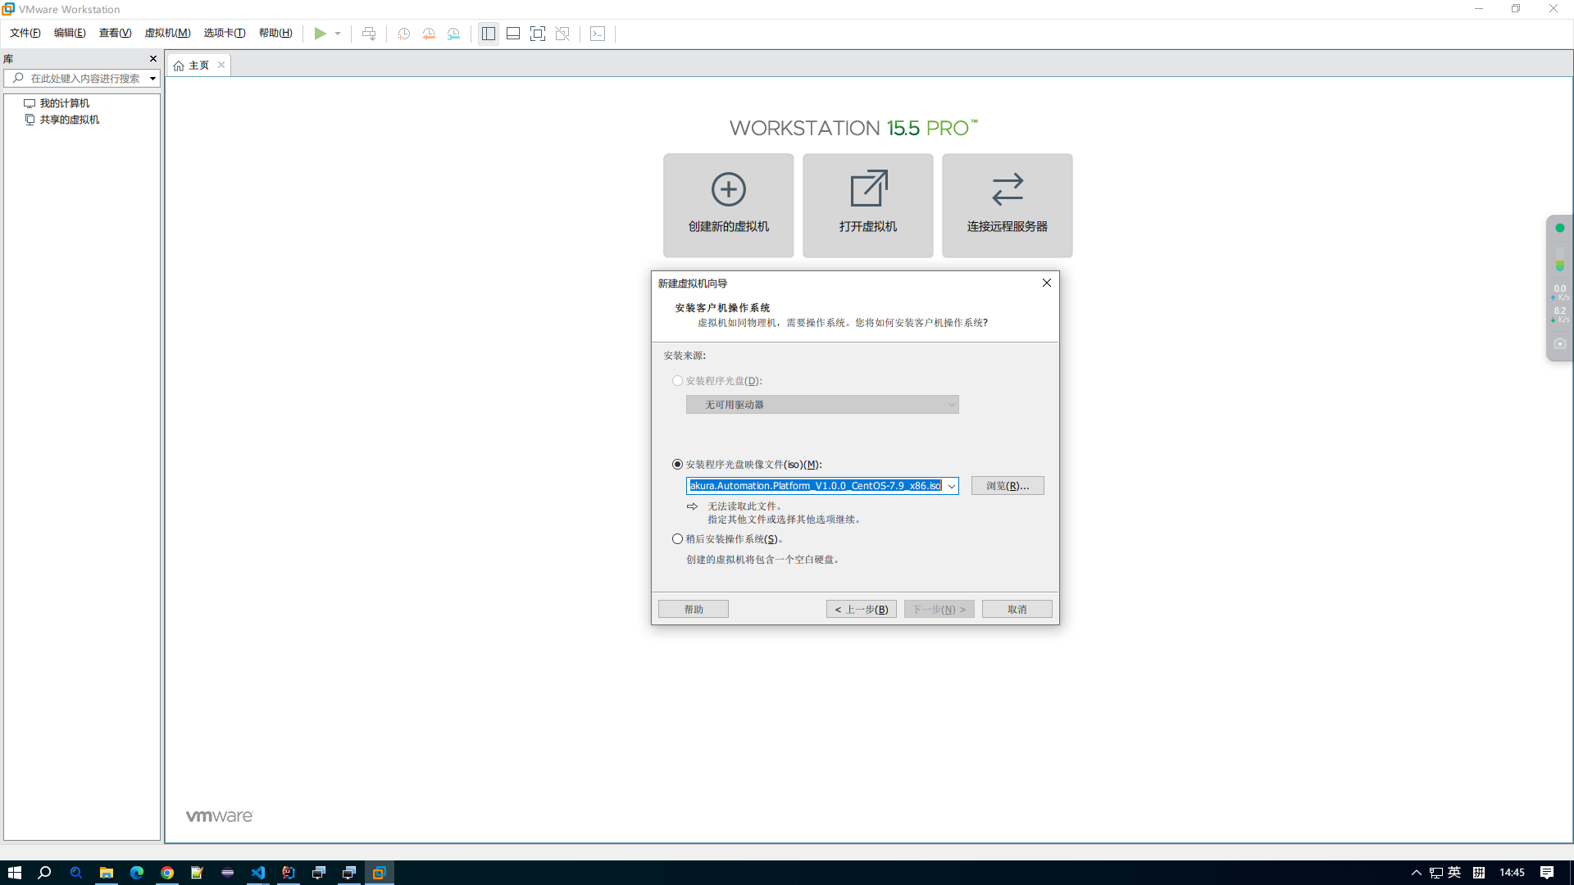Close the 新建虚拟机向导 dialog
Screen dimensions: 1574x885
(1047, 283)
